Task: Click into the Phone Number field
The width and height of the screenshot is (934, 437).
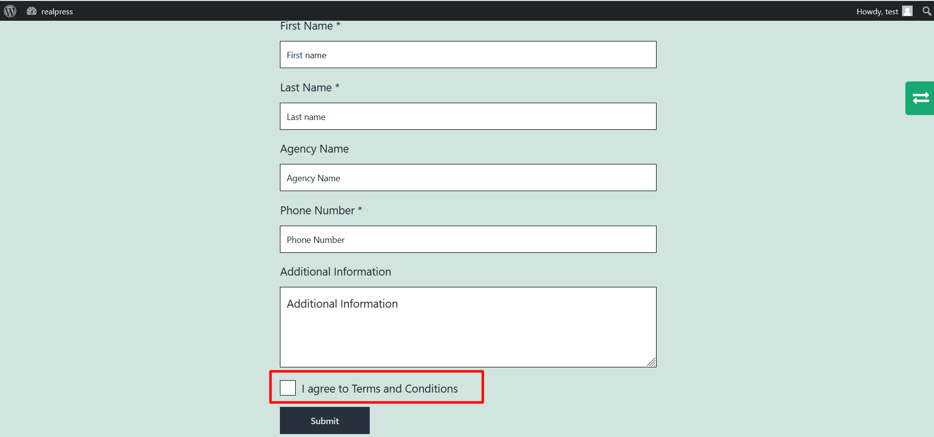Action: click(468, 239)
